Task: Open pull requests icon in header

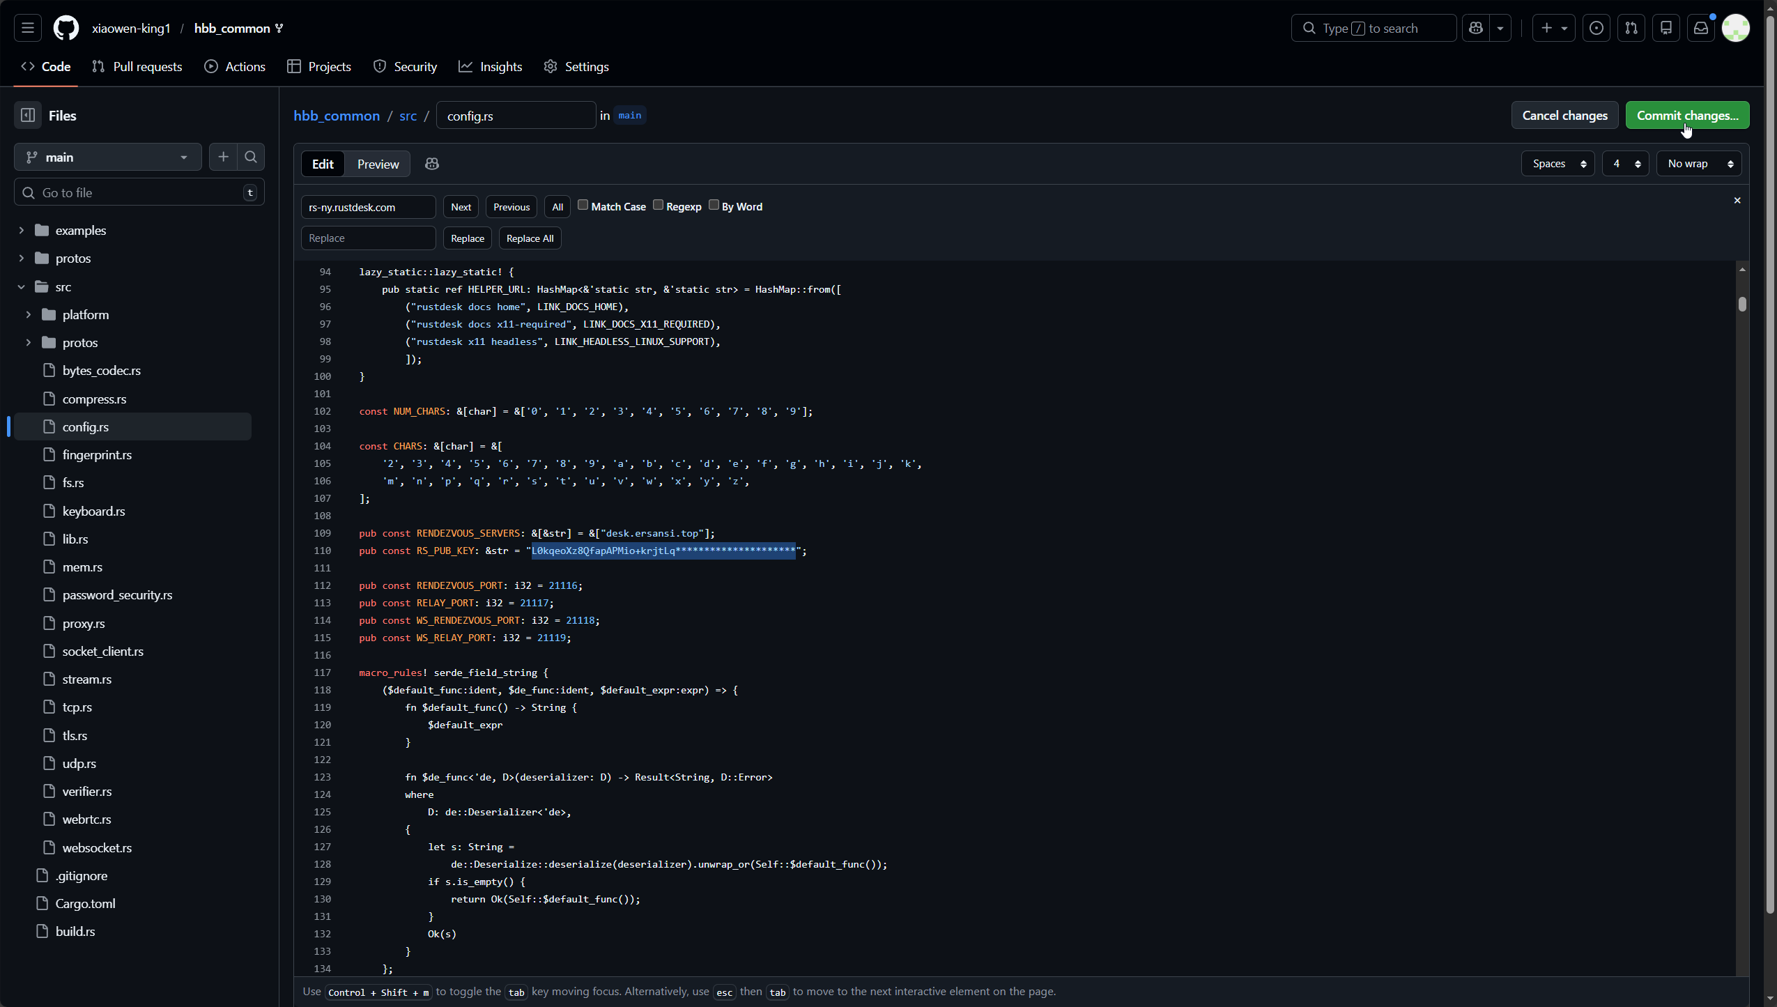Action: [1631, 28]
